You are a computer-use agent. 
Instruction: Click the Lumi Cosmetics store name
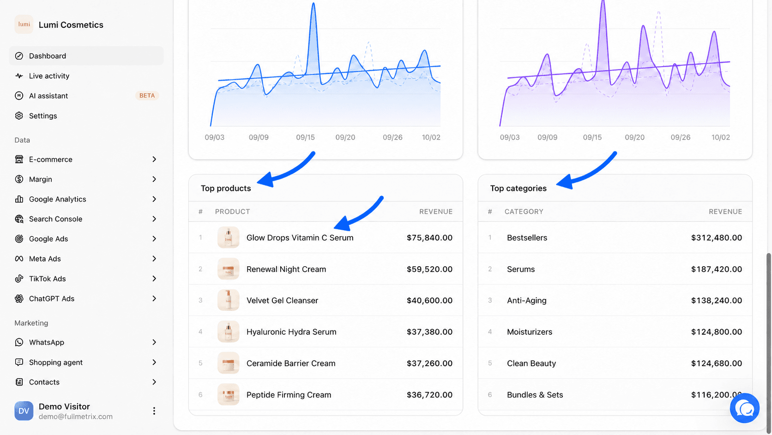(71, 25)
